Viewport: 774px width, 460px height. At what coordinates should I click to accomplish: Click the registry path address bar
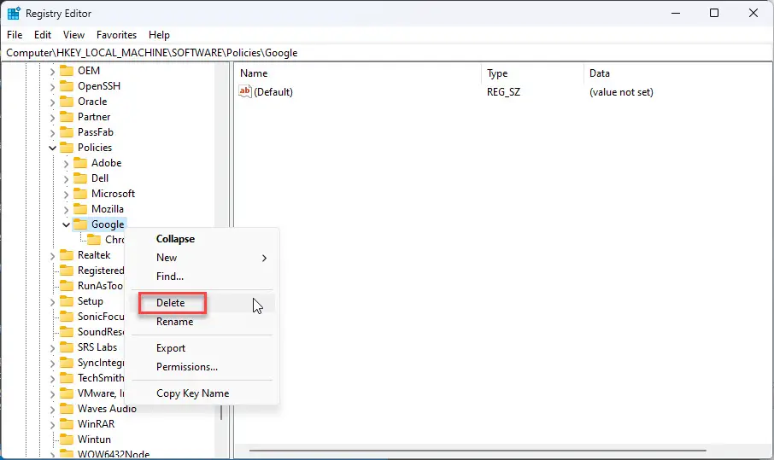tap(387, 53)
